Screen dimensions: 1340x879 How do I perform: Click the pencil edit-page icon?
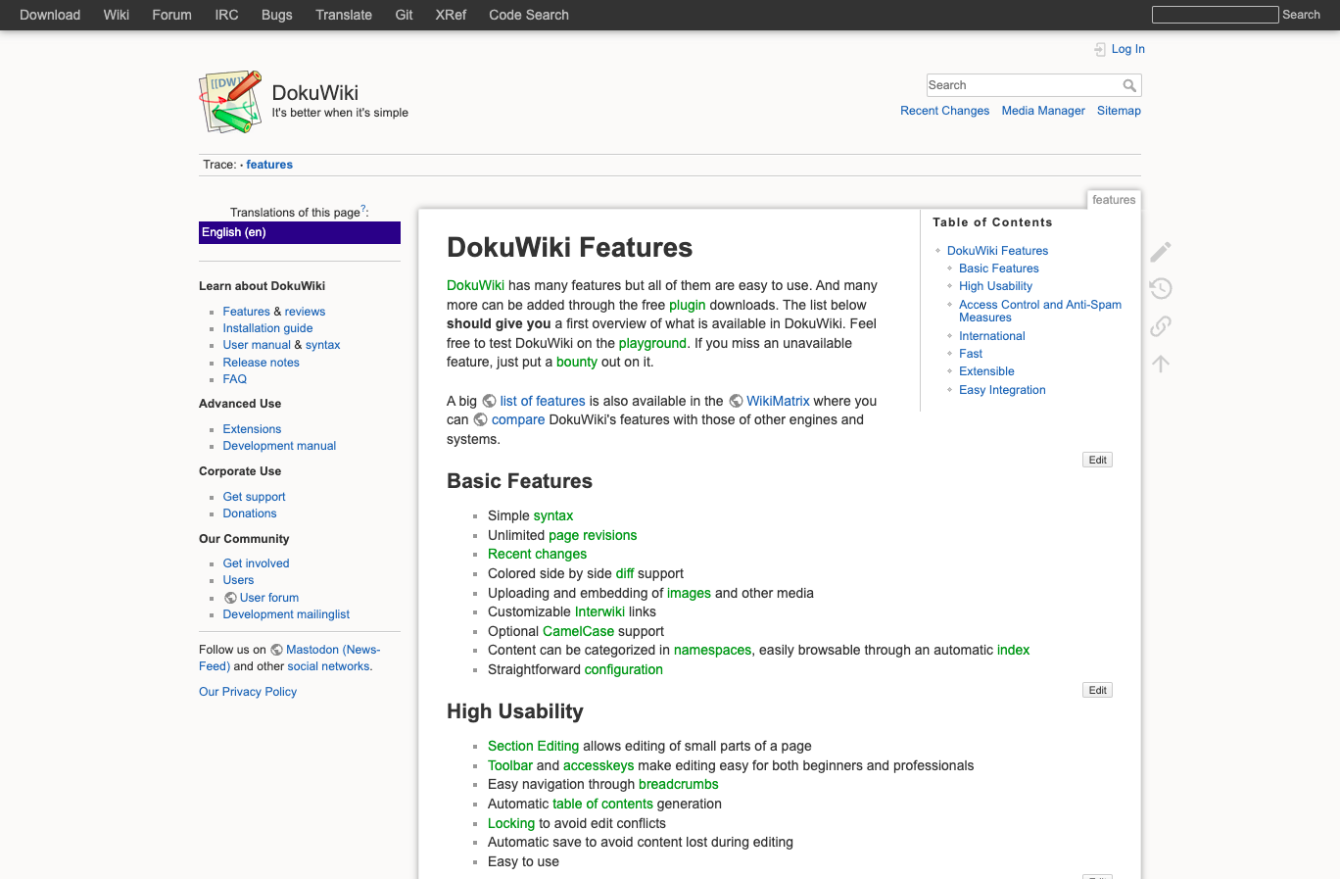click(x=1161, y=252)
